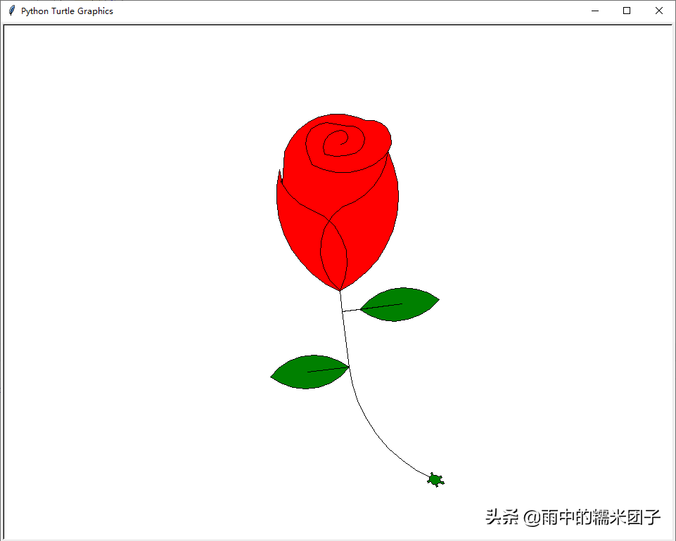Close the Python Turtle Graphics window
The height and width of the screenshot is (541, 676).
[x=658, y=11]
